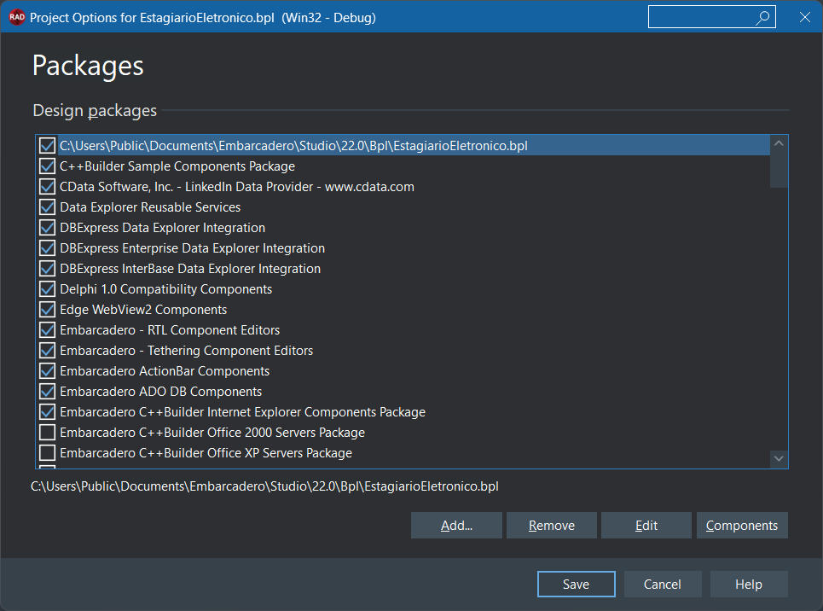Toggle C++Builder Sample Components Package checkbox
The height and width of the screenshot is (611, 823).
(48, 166)
